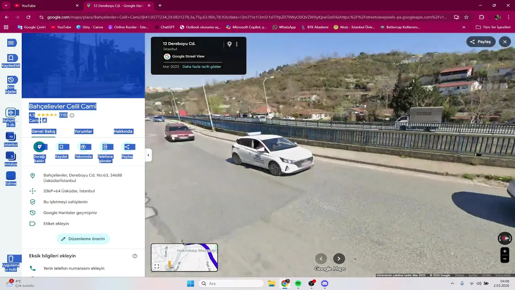Click the Telefona gönder icon

click(105, 147)
